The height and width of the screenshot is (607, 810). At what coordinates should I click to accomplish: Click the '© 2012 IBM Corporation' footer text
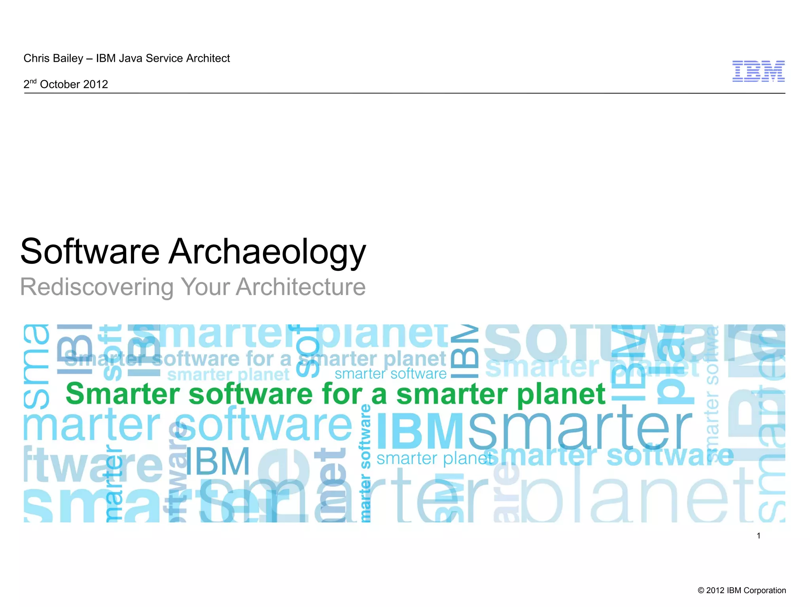742,590
